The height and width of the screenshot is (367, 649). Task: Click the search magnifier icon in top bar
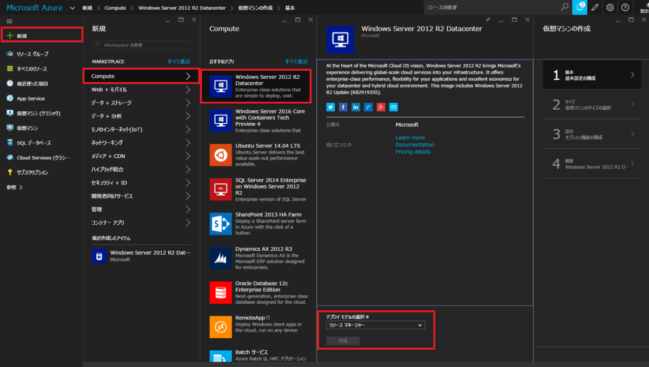(565, 7)
